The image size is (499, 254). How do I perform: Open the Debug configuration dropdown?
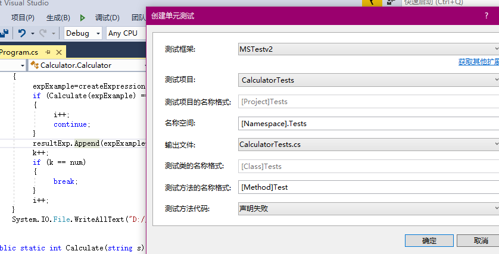(x=83, y=33)
